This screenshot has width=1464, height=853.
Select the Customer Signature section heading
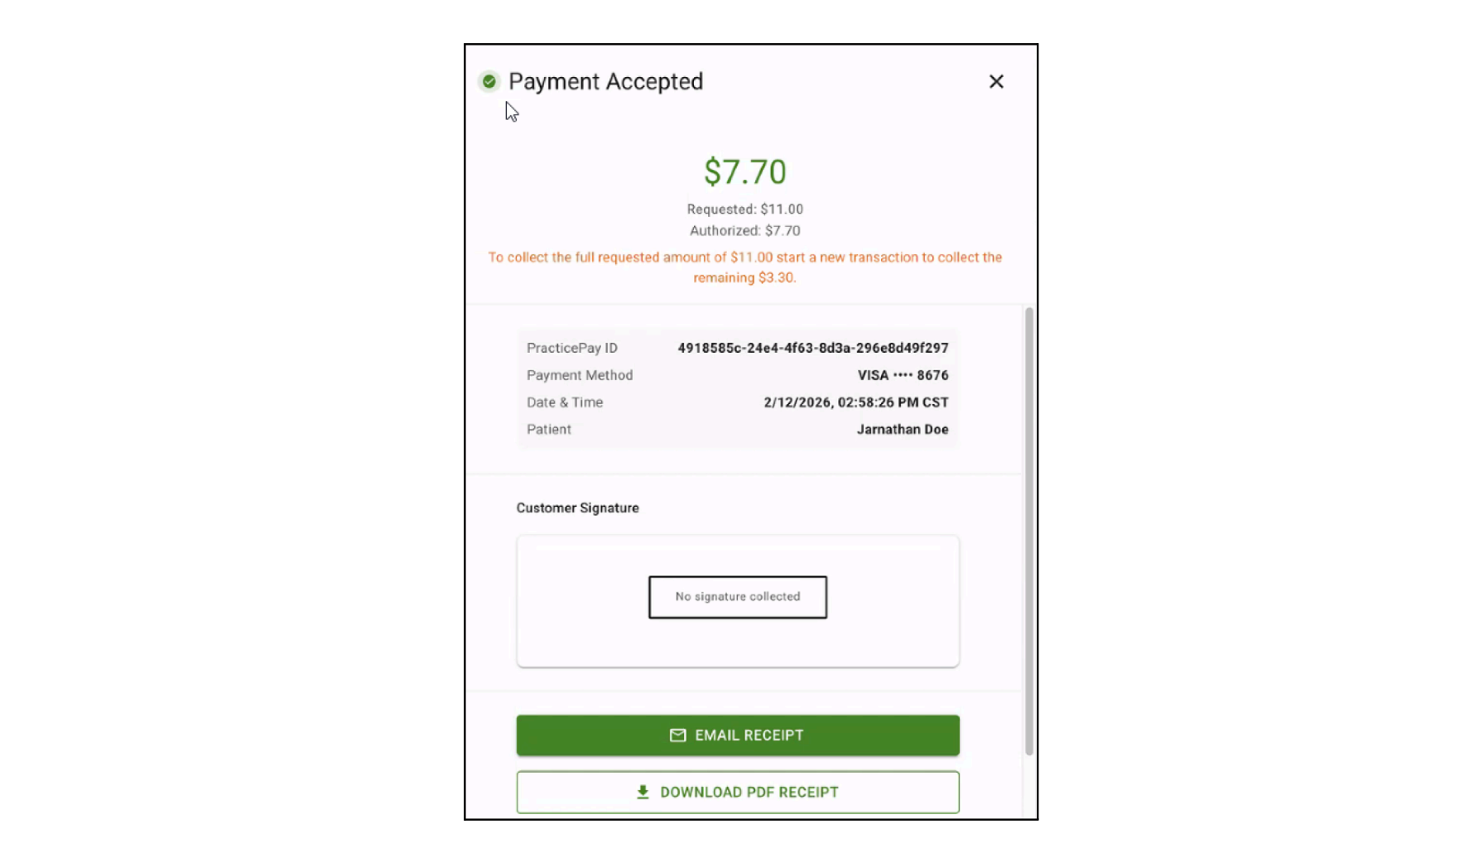(577, 507)
